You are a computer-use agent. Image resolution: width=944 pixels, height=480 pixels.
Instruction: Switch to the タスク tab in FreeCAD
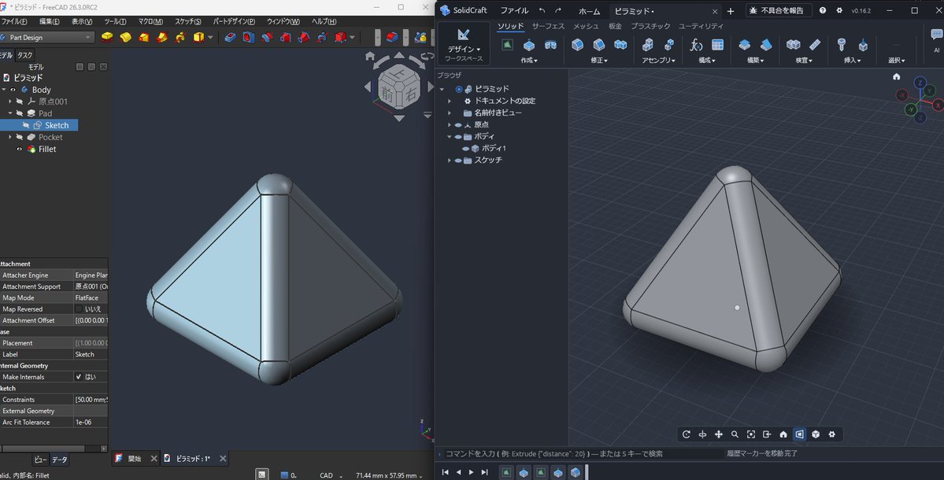coord(24,55)
